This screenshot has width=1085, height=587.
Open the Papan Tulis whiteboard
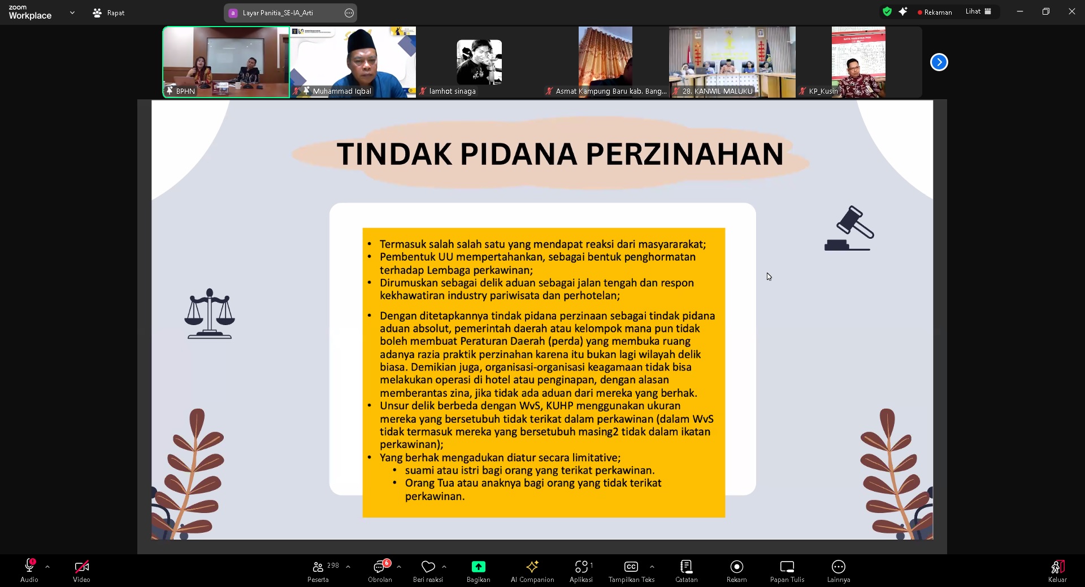point(787,571)
